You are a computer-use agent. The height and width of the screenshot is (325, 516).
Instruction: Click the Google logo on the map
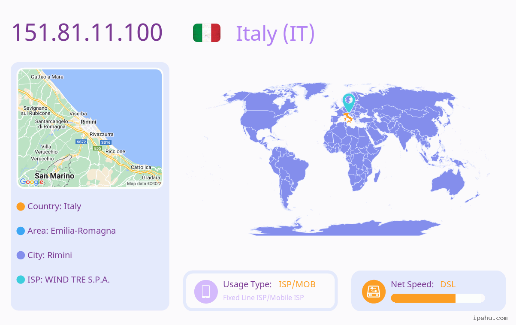(x=32, y=182)
